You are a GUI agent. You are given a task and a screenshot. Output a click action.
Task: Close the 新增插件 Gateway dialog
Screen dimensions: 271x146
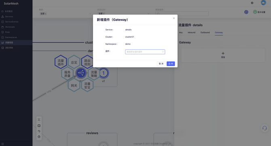pos(174,18)
